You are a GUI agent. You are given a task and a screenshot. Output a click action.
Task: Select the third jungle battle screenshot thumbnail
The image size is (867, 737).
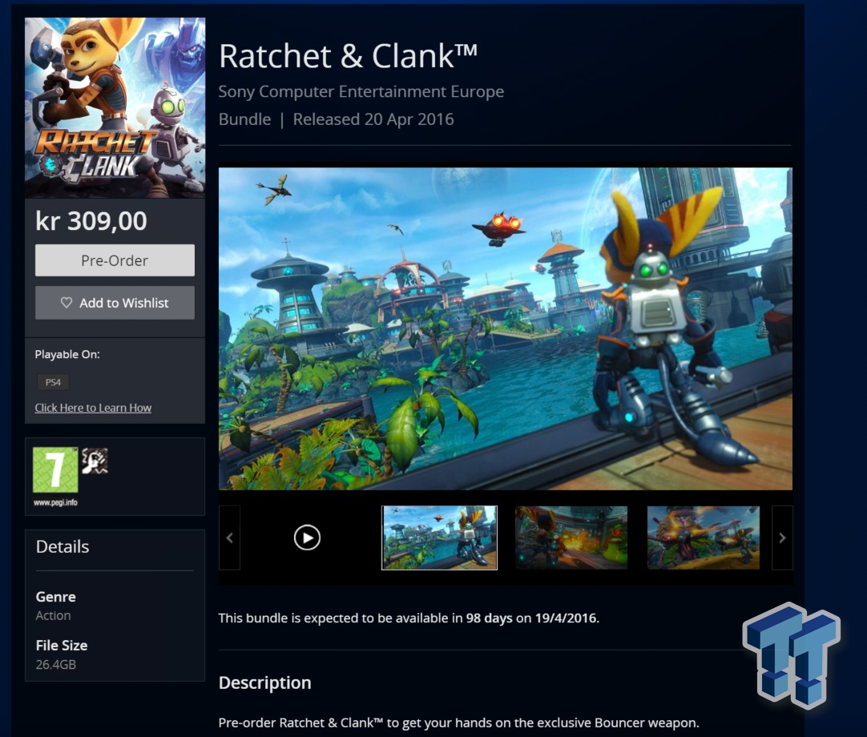[x=704, y=538]
